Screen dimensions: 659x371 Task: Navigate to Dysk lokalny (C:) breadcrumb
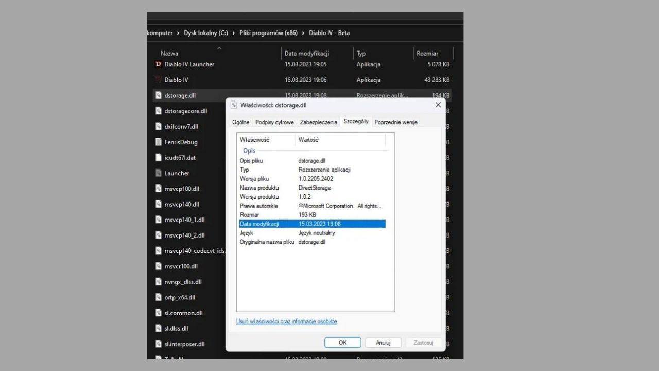[x=206, y=33]
